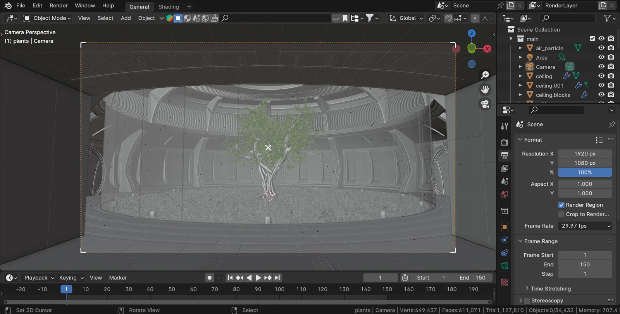
Task: Enable the Stereoscopy checkbox
Action: coord(527,300)
